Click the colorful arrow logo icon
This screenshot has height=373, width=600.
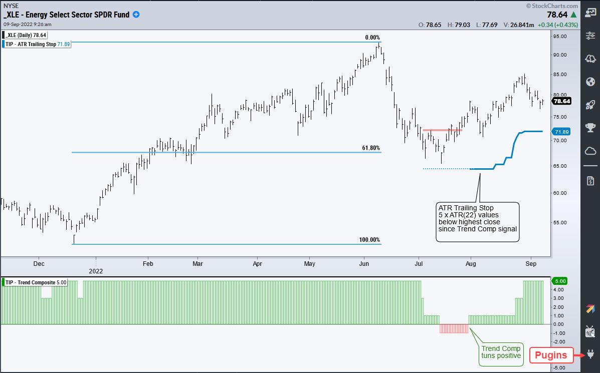coord(590,308)
